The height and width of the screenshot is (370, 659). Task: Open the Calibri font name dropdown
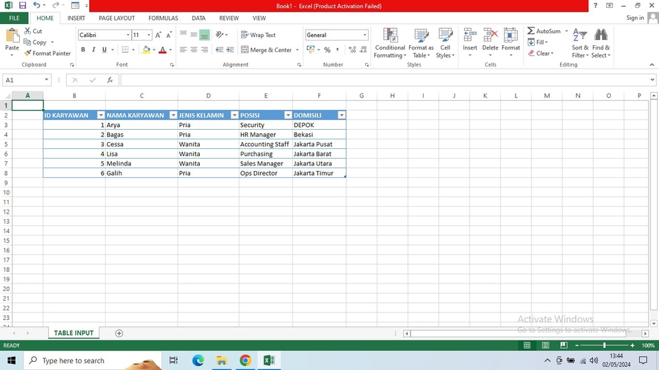point(128,35)
